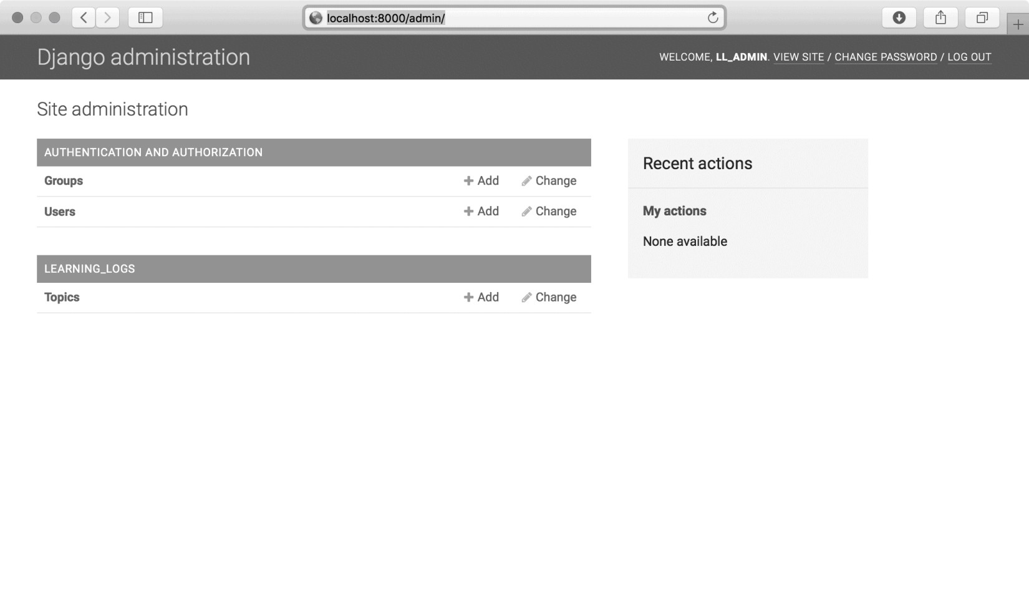This screenshot has height=598, width=1029.
Task: Open a new tab with the plus button
Action: 1018,25
